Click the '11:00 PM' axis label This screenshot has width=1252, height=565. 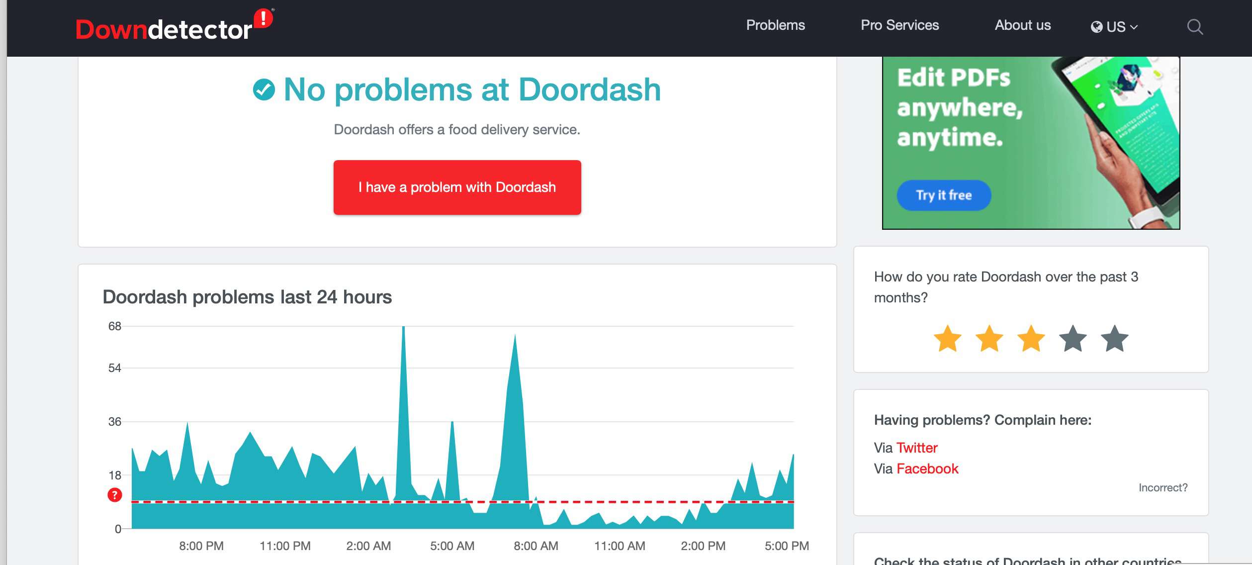point(285,546)
